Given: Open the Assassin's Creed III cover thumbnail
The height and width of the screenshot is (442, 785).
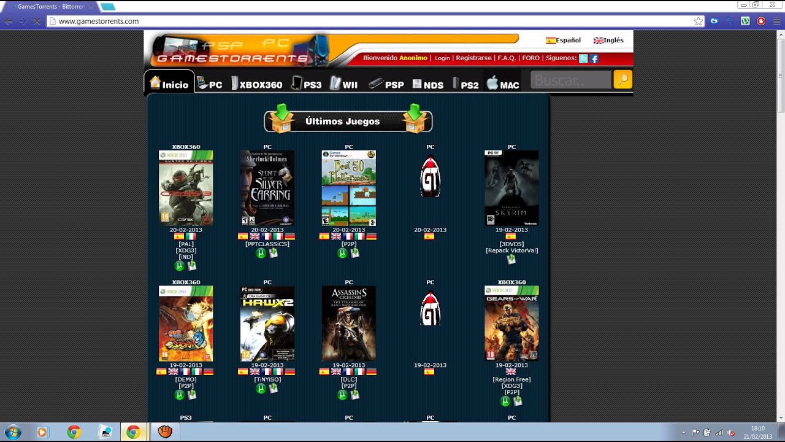Looking at the screenshot, I should [x=349, y=324].
